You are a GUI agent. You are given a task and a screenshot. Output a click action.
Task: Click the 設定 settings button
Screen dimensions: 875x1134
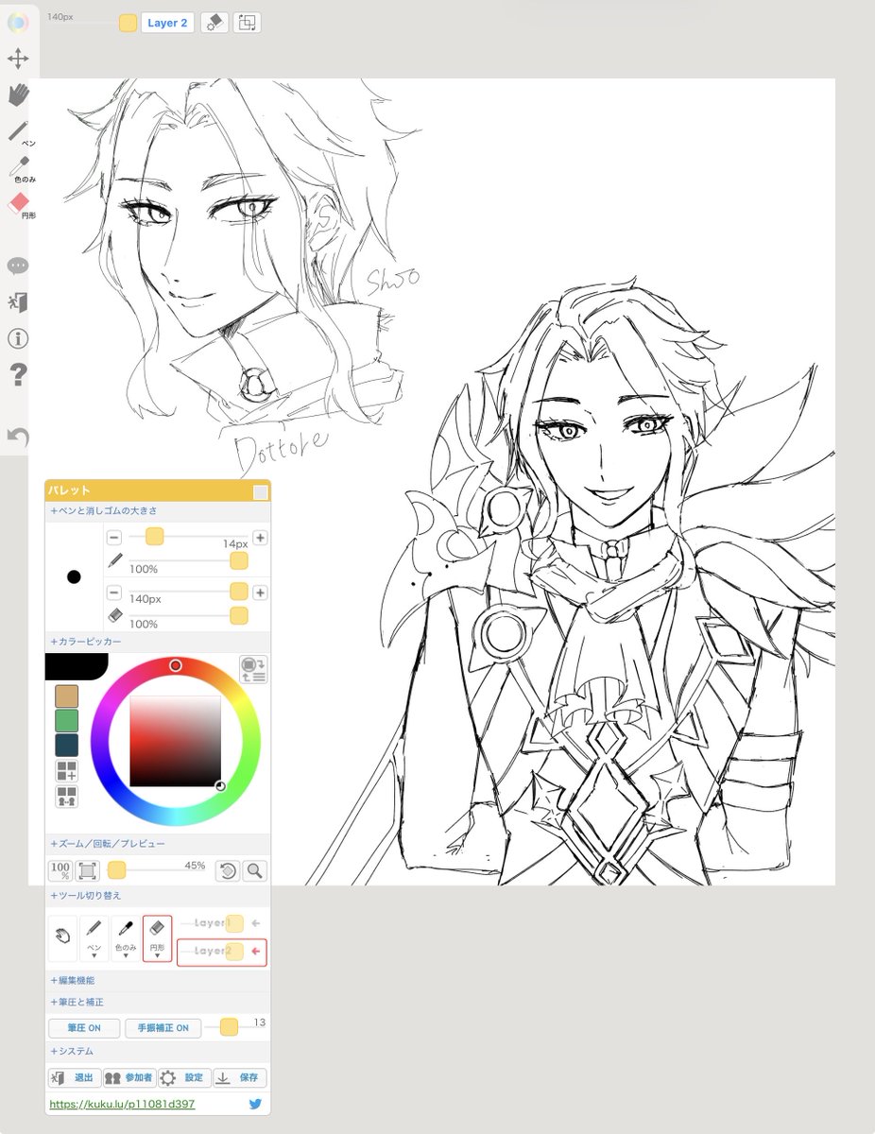[184, 1077]
